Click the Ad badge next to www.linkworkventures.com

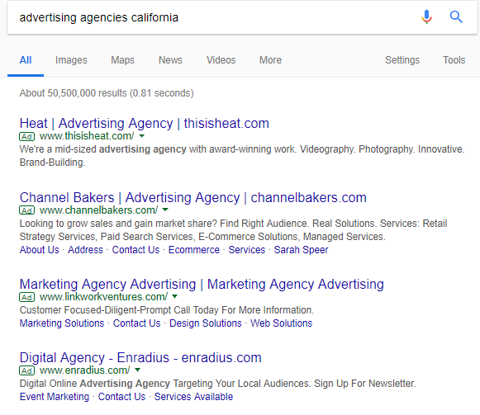[x=27, y=297]
